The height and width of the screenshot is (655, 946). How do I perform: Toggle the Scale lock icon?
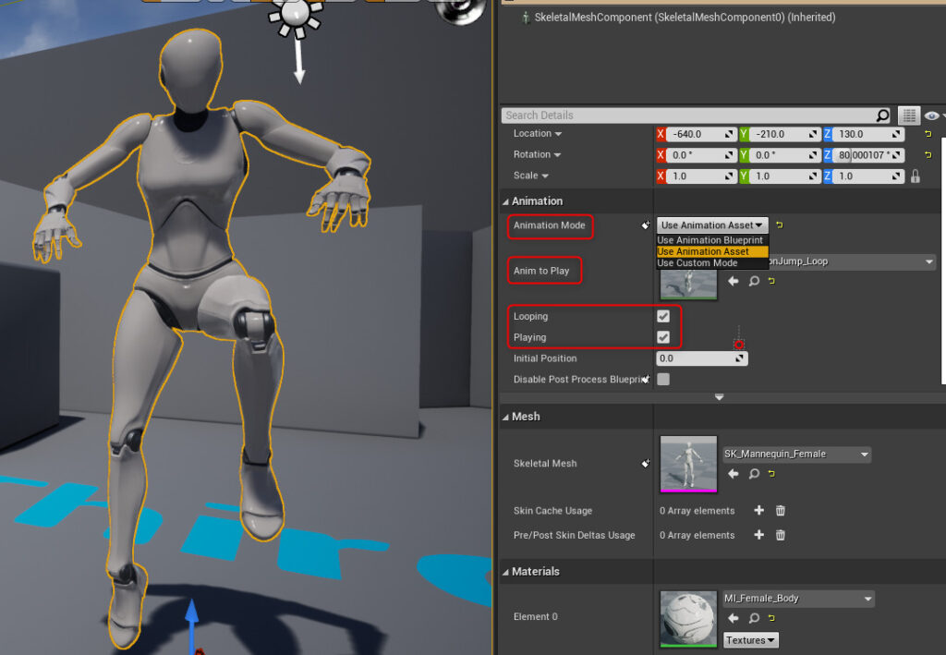point(916,176)
